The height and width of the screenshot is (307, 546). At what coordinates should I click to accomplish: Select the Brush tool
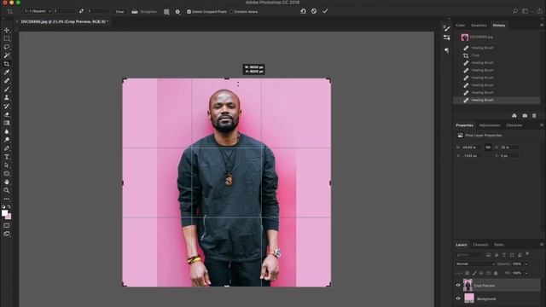click(7, 89)
